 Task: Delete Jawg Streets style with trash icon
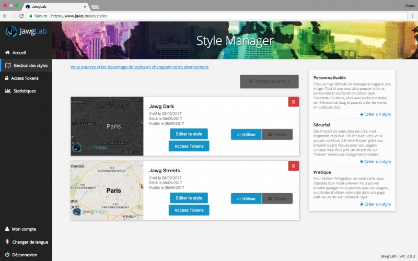tap(294, 166)
